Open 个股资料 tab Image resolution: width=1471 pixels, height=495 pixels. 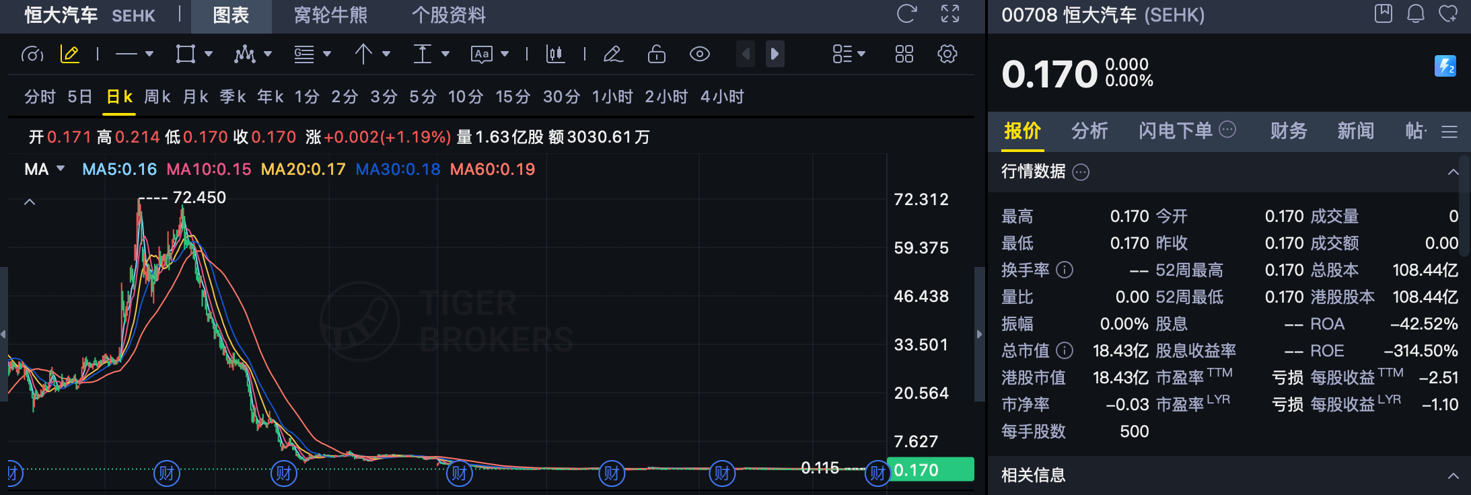click(x=449, y=15)
